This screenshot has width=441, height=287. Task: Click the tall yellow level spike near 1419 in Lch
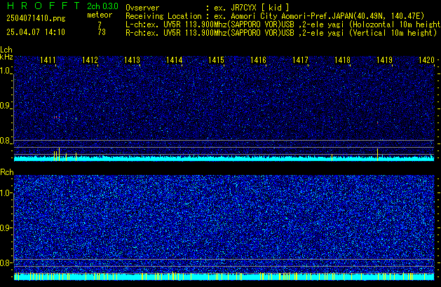(377, 155)
